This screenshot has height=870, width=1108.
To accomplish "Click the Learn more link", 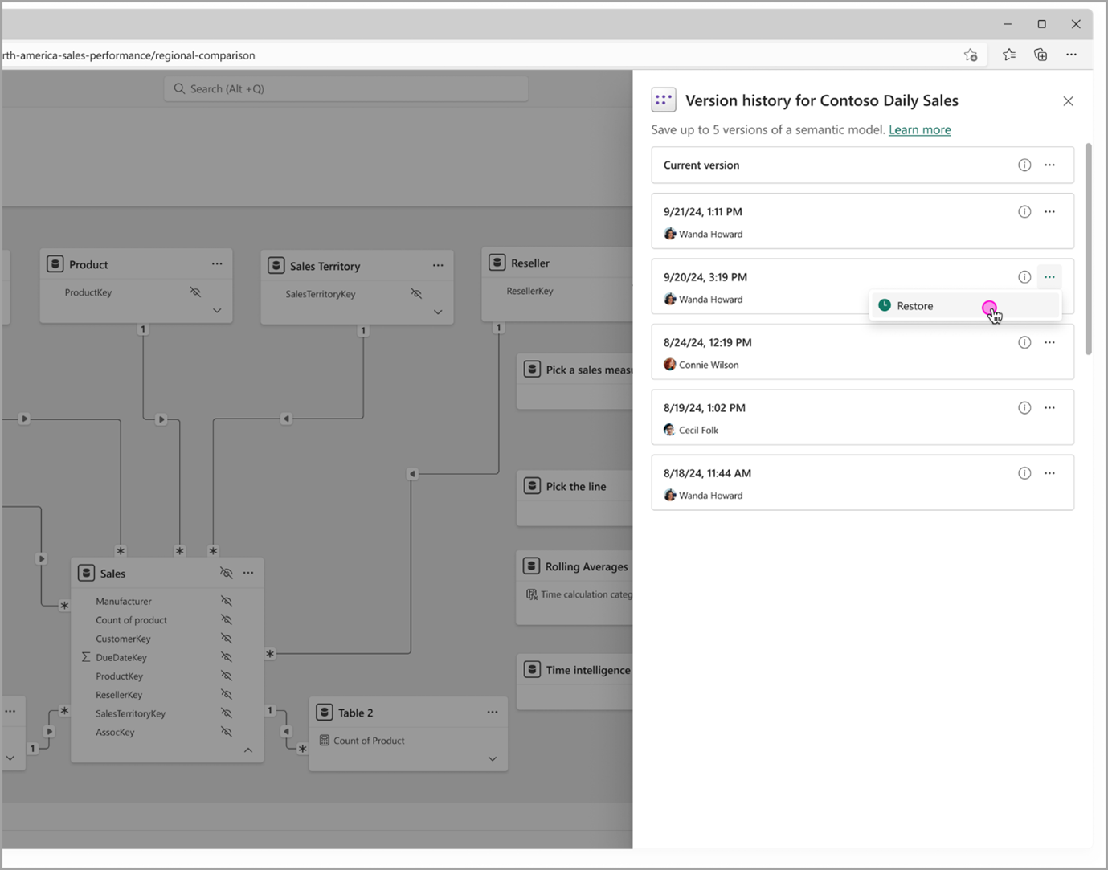I will pos(919,129).
